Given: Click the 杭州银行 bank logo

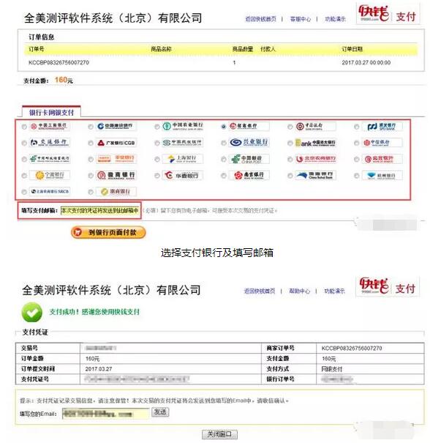Looking at the screenshot, I should tap(382, 175).
